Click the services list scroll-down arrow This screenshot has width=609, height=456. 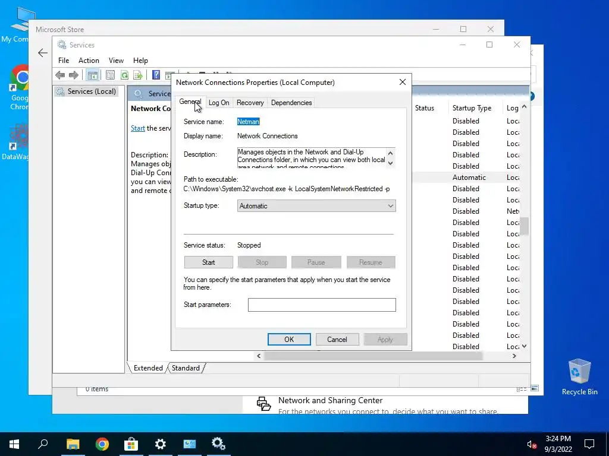[x=525, y=346]
